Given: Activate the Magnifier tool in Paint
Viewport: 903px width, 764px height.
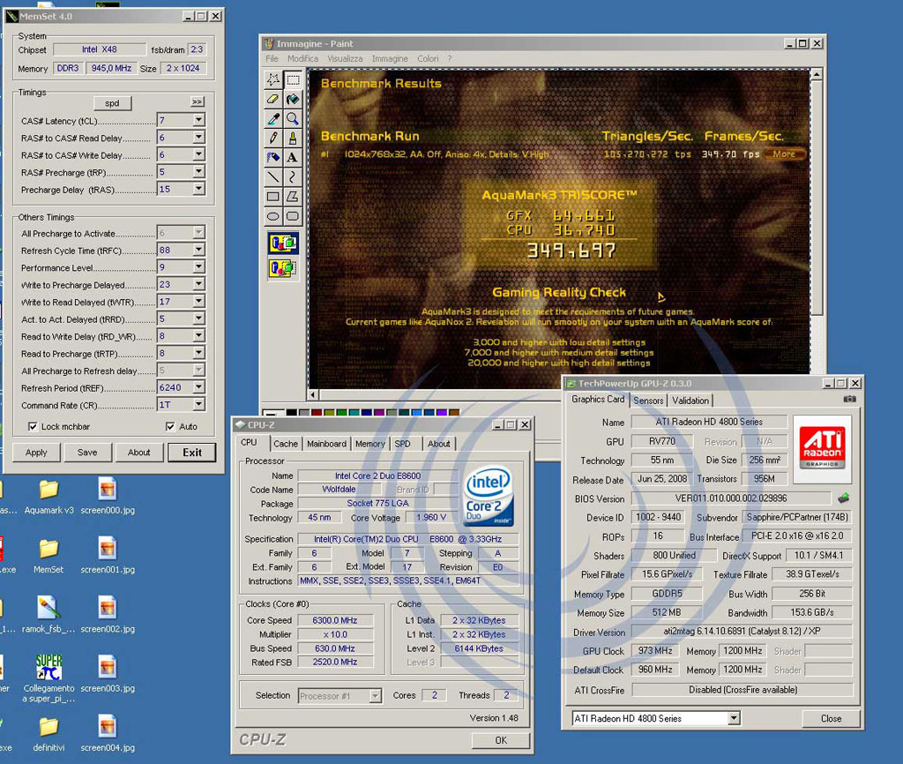Looking at the screenshot, I should pos(293,119).
